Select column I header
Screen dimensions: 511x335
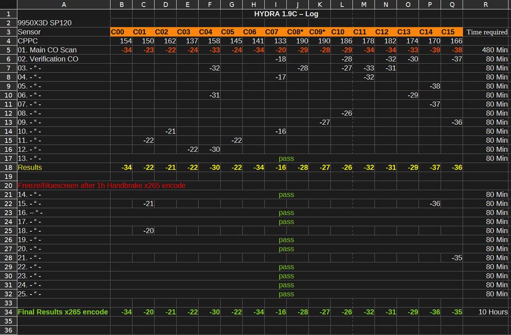(275, 4)
